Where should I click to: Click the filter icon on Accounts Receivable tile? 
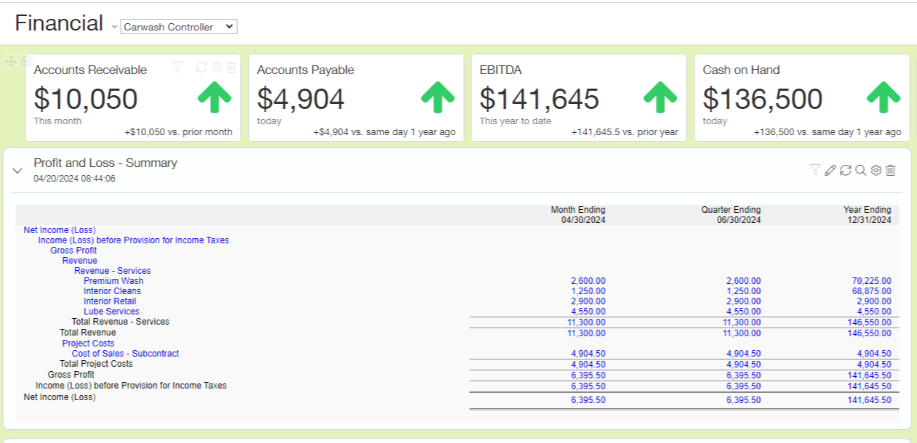[x=178, y=68]
